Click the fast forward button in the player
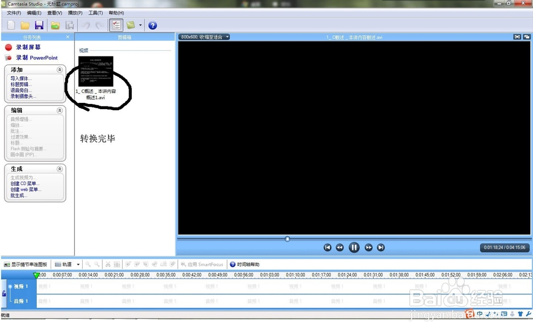This screenshot has height=333, width=533. pos(368,247)
